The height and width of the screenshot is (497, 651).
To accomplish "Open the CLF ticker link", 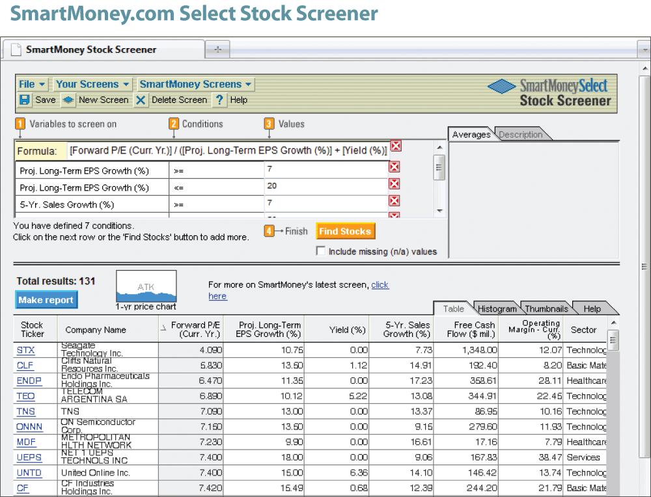I will tap(25, 366).
